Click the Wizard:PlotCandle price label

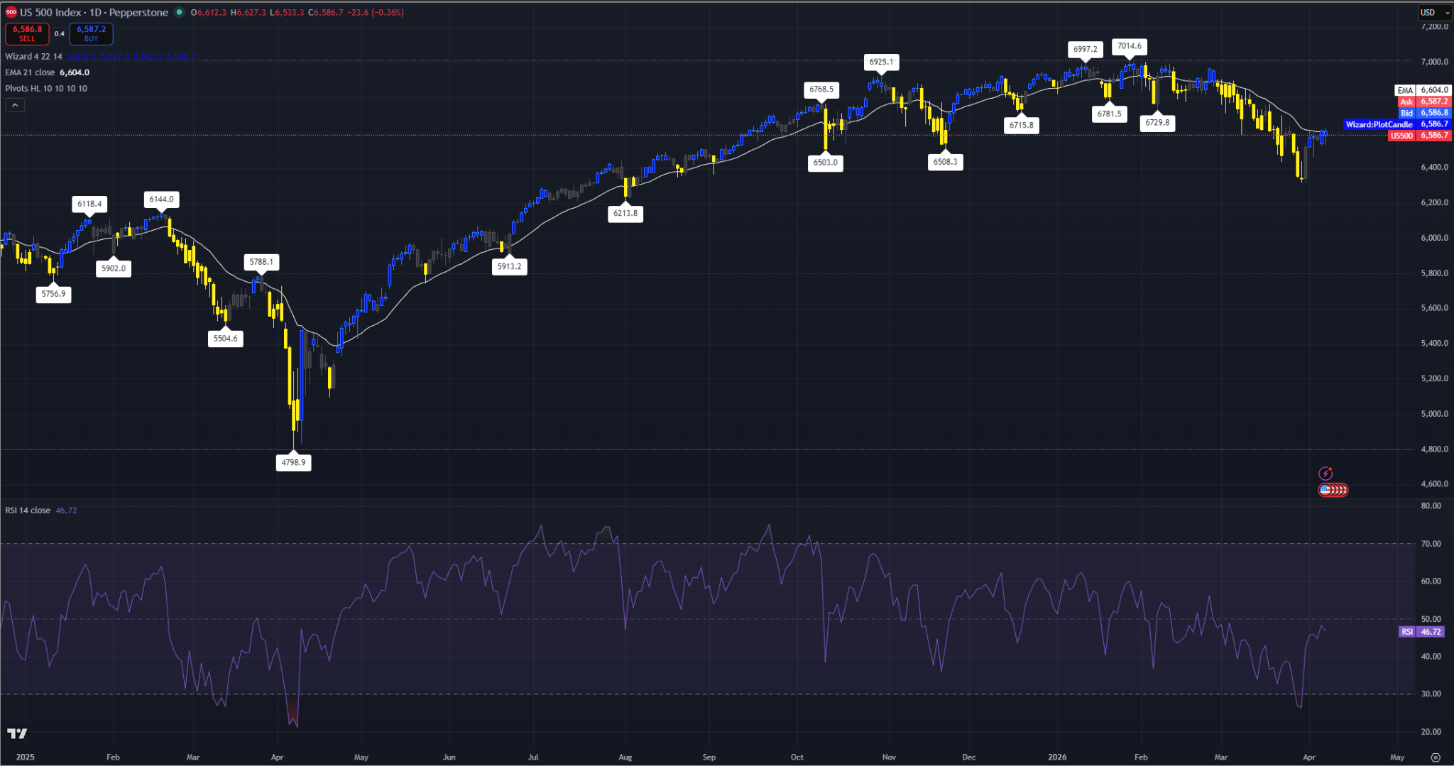click(1397, 124)
